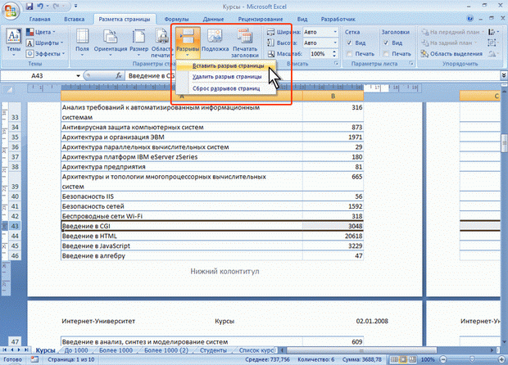Click the Масштаб 100% scale field
508x365 pixels.
(320, 54)
